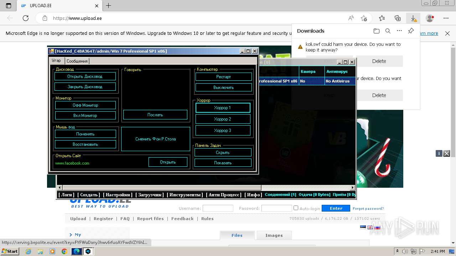Close the UPLOAD.EE tab

[97, 6]
